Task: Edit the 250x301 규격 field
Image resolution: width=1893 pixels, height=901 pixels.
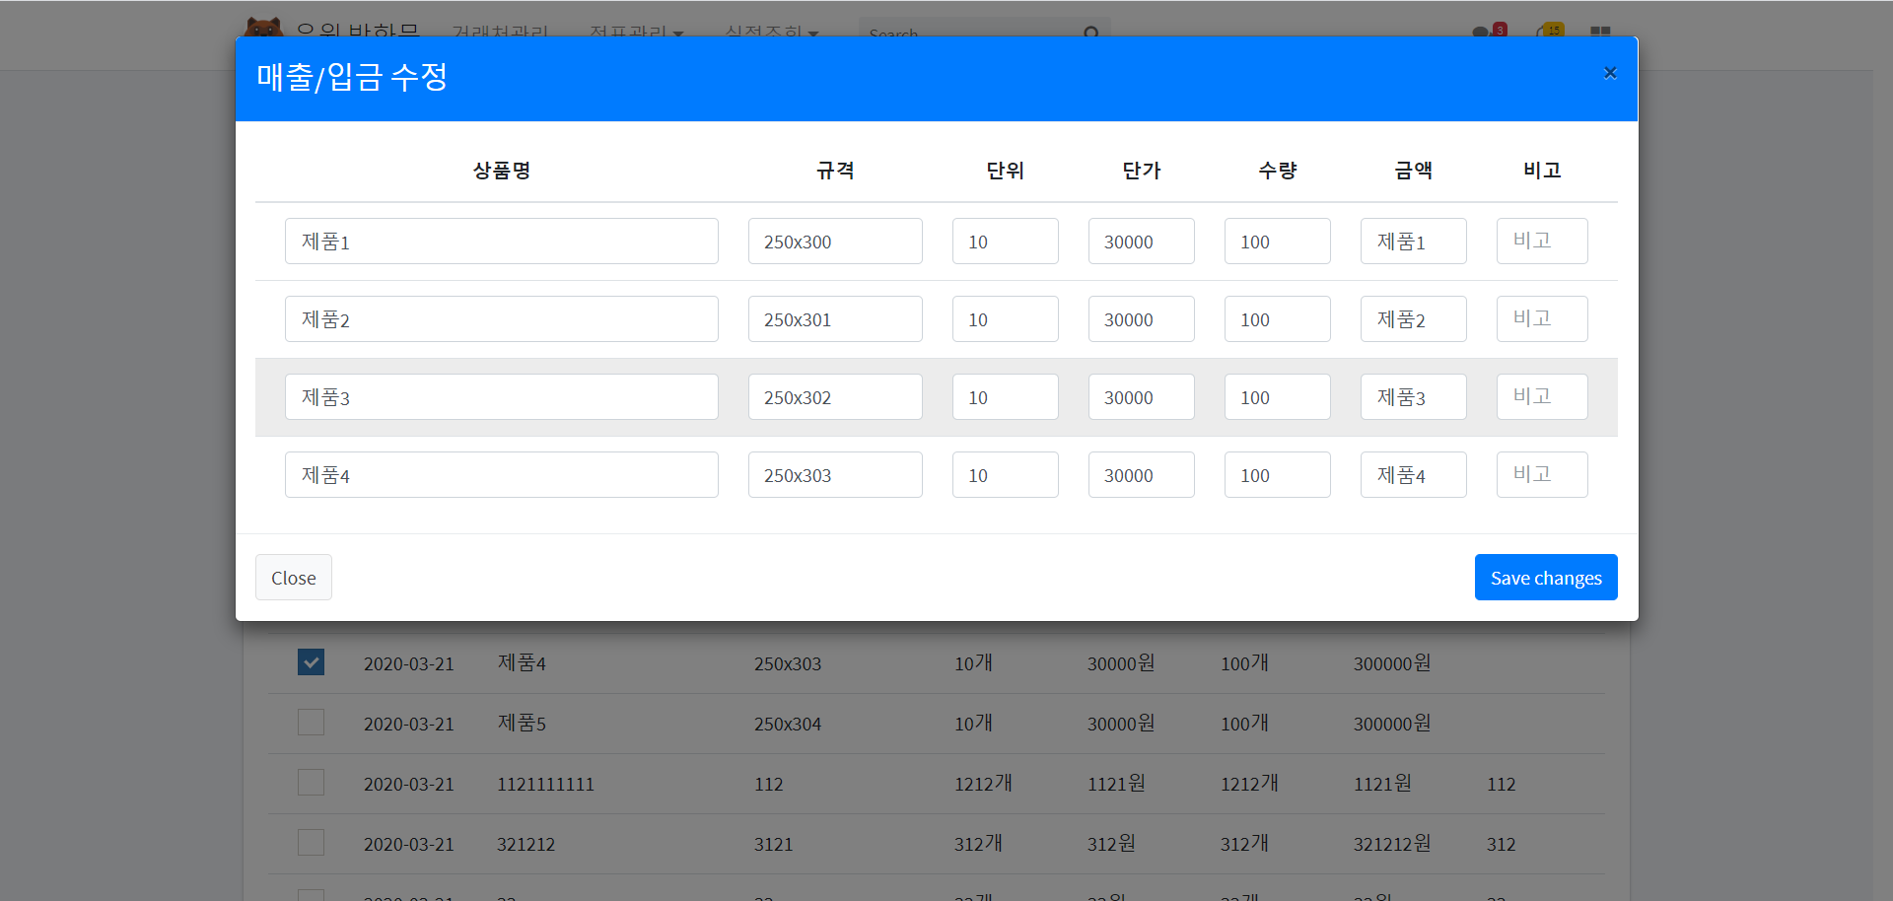Action: pyautogui.click(x=835, y=319)
